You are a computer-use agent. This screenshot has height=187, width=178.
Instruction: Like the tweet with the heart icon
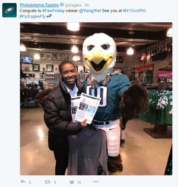[72, 182]
